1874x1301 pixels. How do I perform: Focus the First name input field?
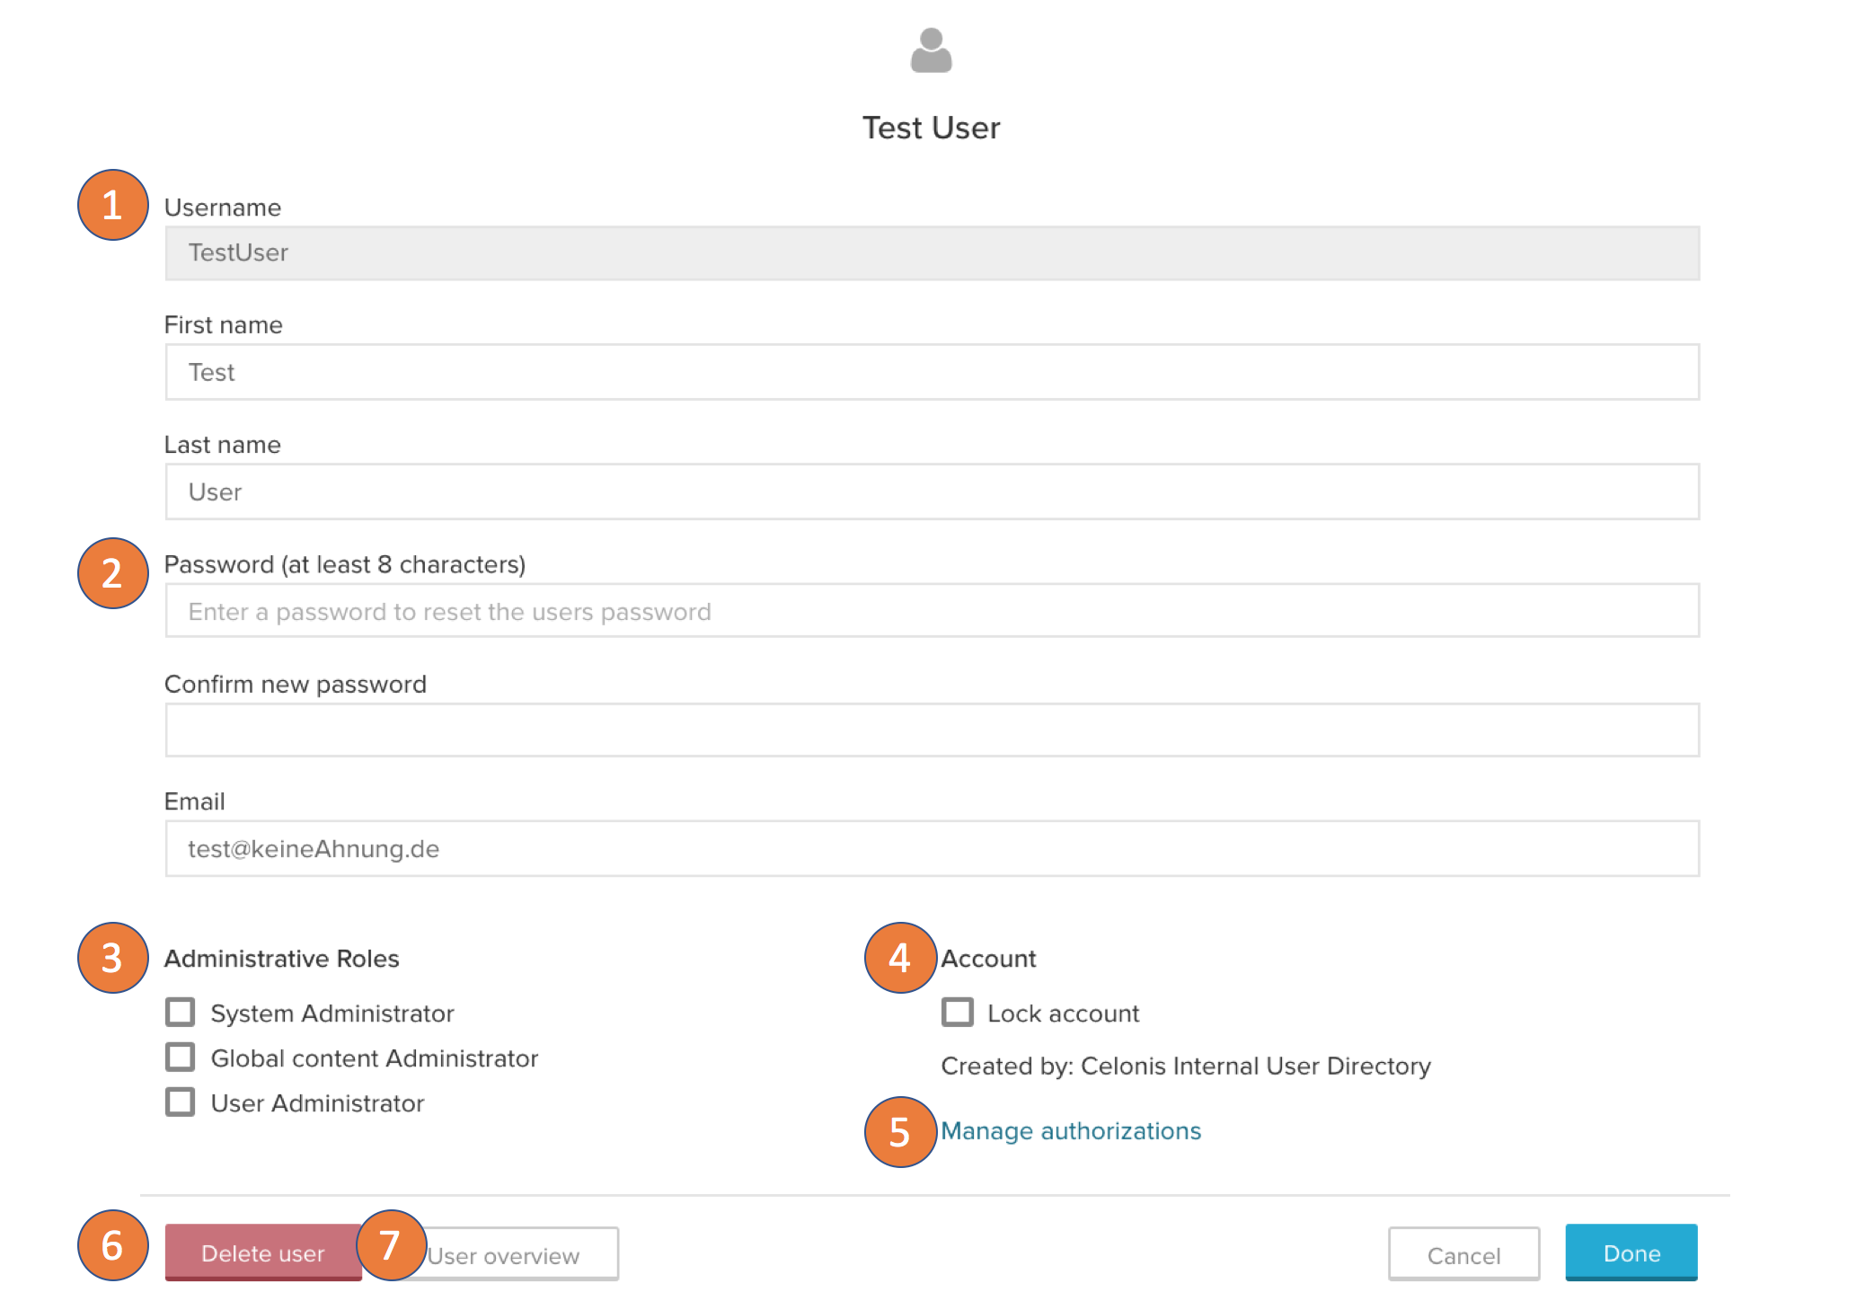(932, 372)
